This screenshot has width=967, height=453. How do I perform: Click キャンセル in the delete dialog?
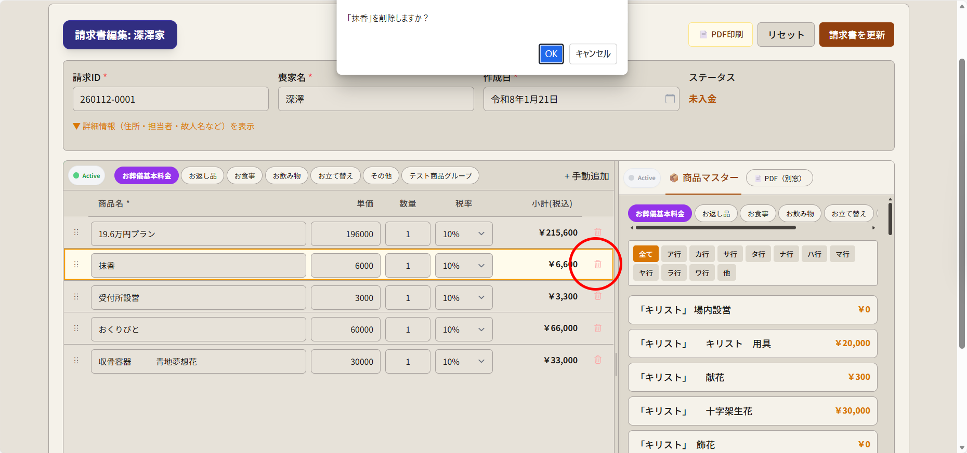tap(593, 54)
